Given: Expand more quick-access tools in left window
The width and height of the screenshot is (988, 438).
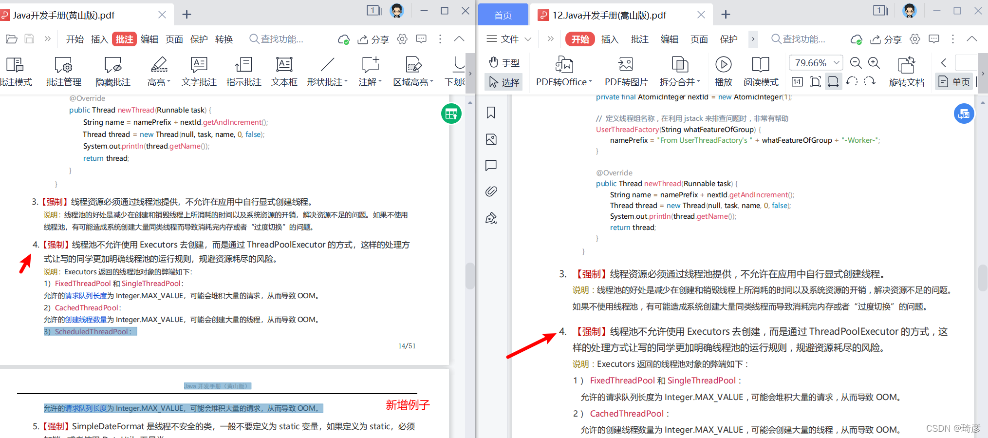Looking at the screenshot, I should pyautogui.click(x=47, y=39).
